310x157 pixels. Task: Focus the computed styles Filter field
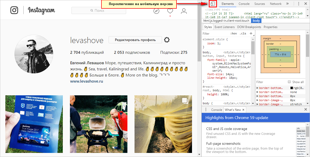pos(271,82)
